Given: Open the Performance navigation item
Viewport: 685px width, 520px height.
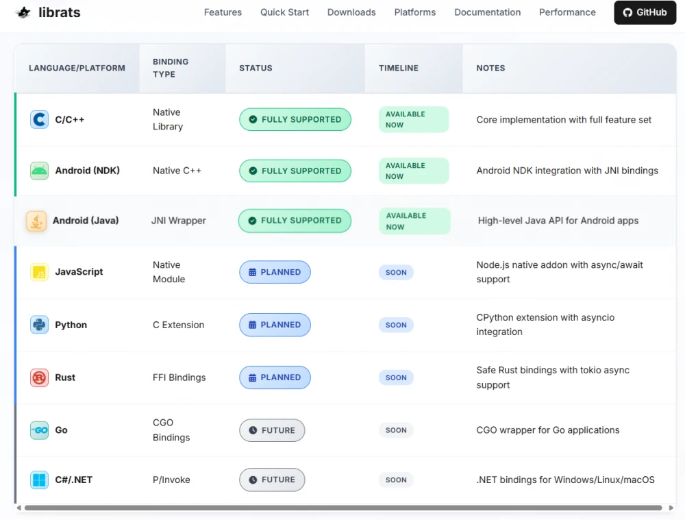Looking at the screenshot, I should click(567, 12).
